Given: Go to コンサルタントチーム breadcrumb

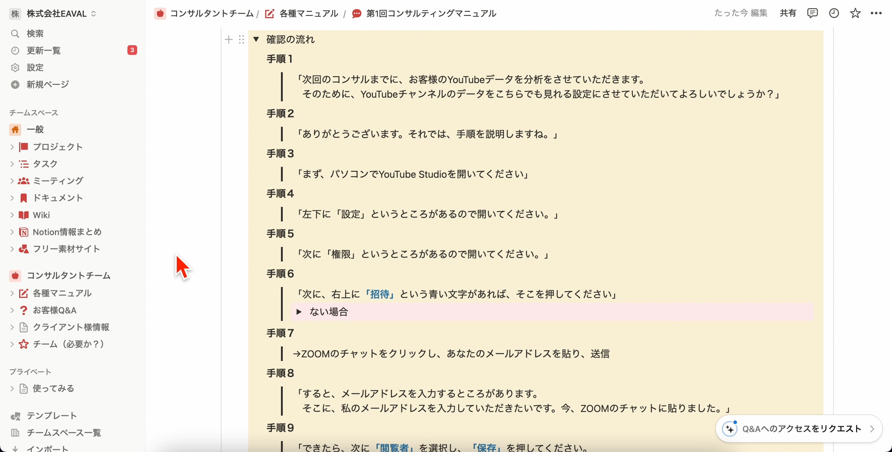Looking at the screenshot, I should coord(204,14).
